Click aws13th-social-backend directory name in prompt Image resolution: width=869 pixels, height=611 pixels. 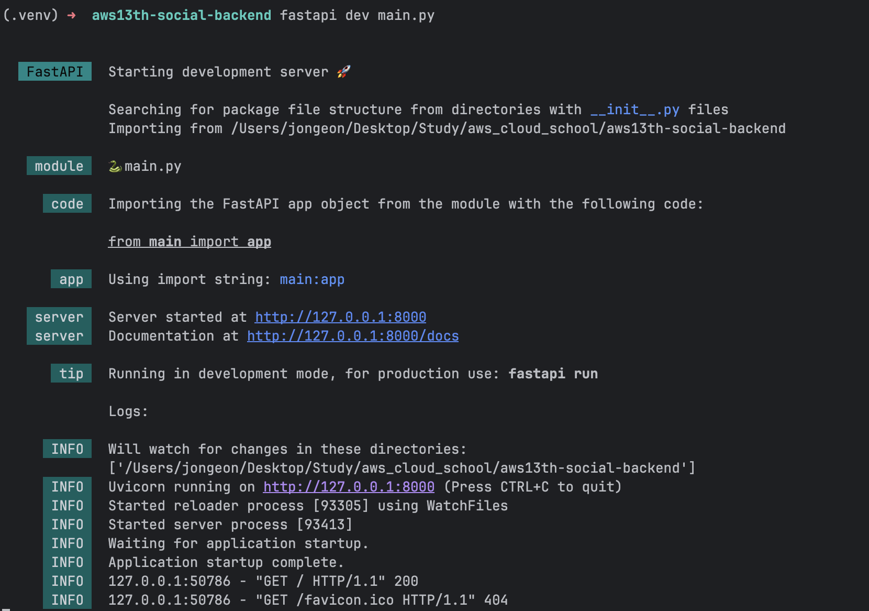(x=182, y=15)
